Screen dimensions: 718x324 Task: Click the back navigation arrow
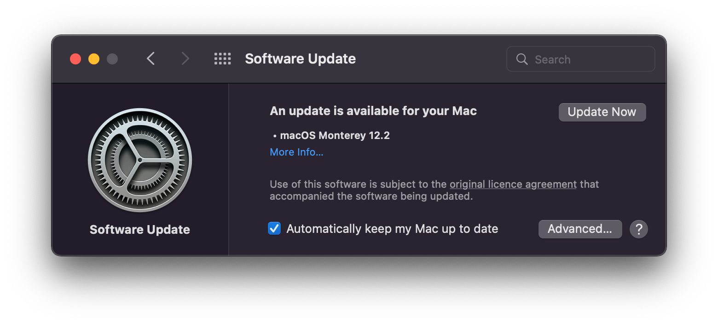click(x=151, y=58)
